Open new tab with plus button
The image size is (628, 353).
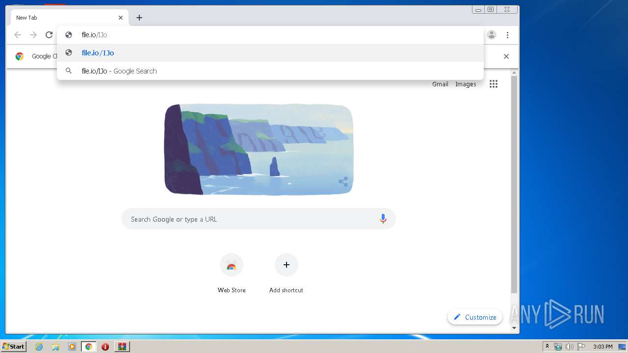139,18
